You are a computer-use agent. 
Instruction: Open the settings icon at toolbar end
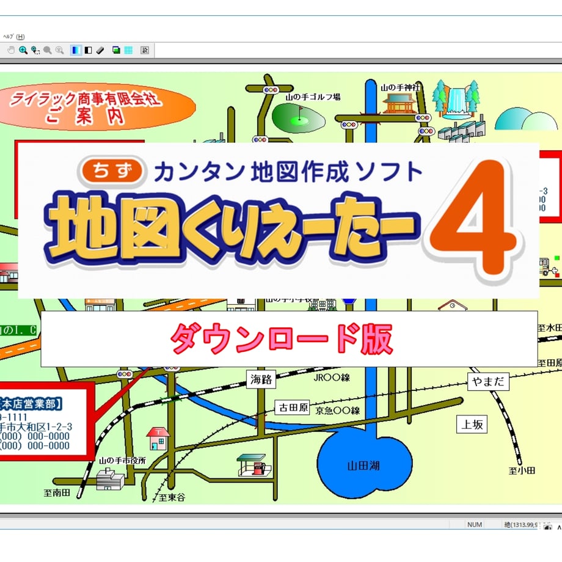[145, 50]
